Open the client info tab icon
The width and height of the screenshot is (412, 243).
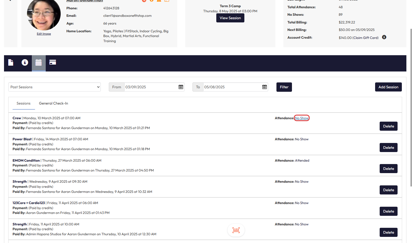pyautogui.click(x=25, y=62)
